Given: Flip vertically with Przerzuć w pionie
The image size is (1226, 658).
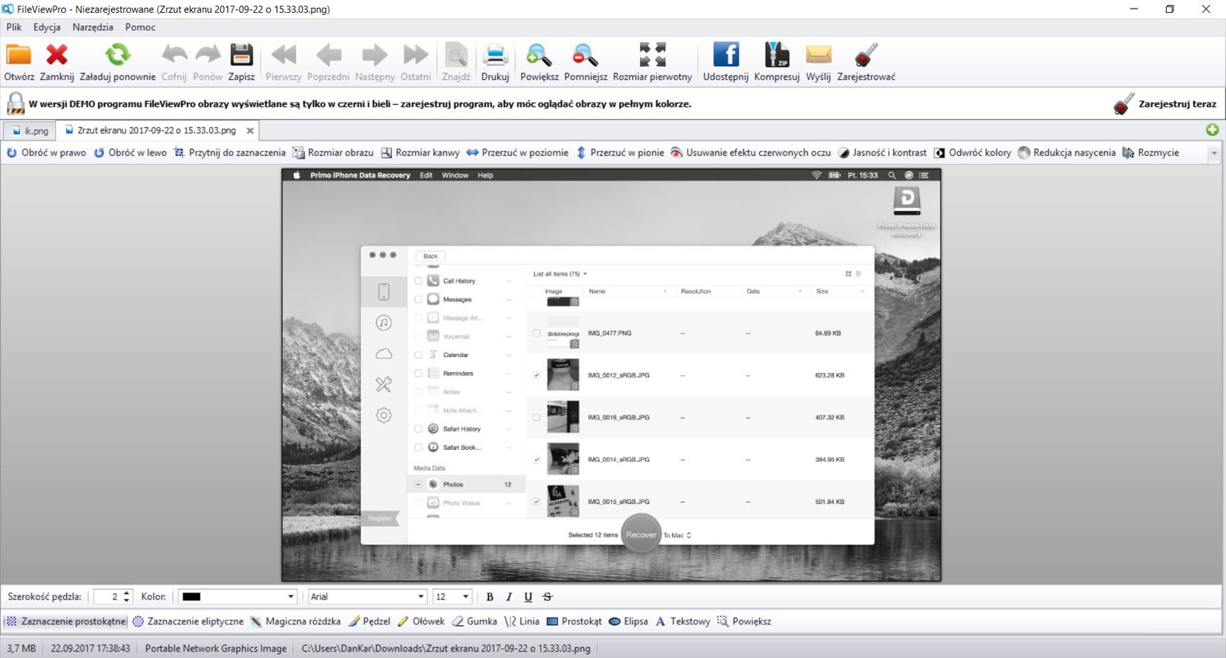Looking at the screenshot, I should (x=620, y=153).
